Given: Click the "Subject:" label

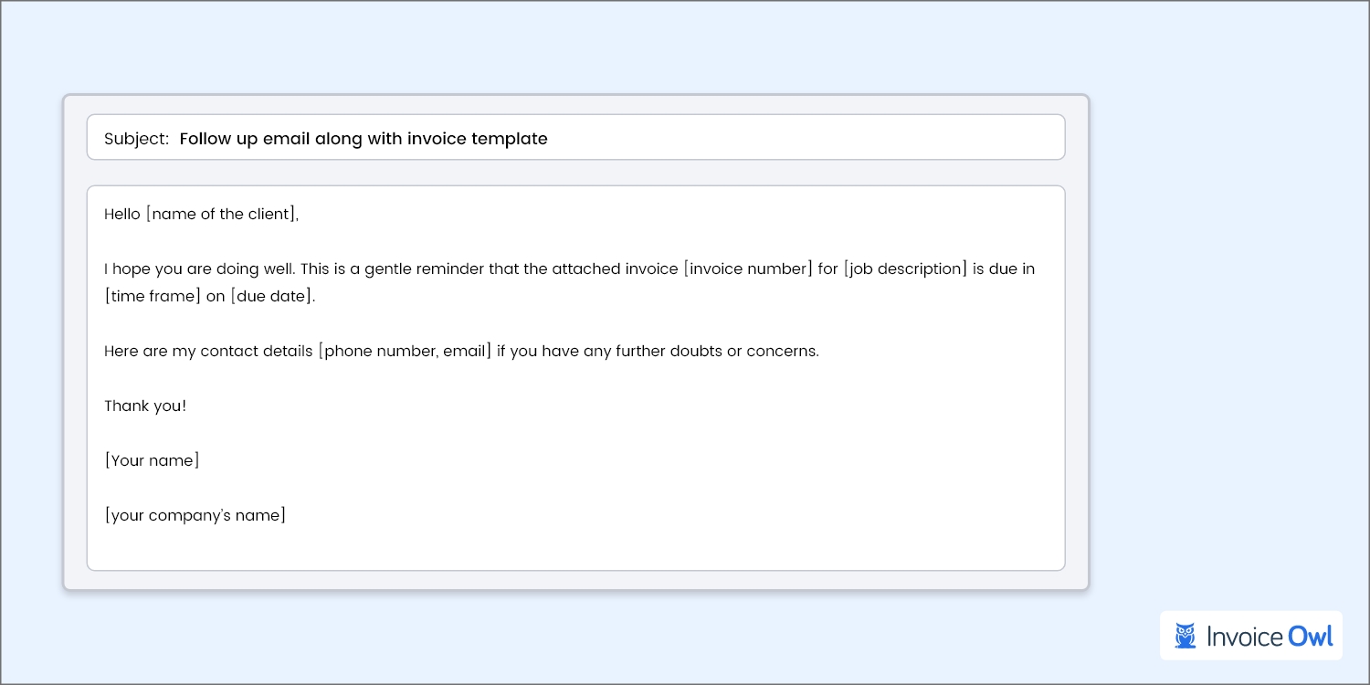Looking at the screenshot, I should pos(136,139).
